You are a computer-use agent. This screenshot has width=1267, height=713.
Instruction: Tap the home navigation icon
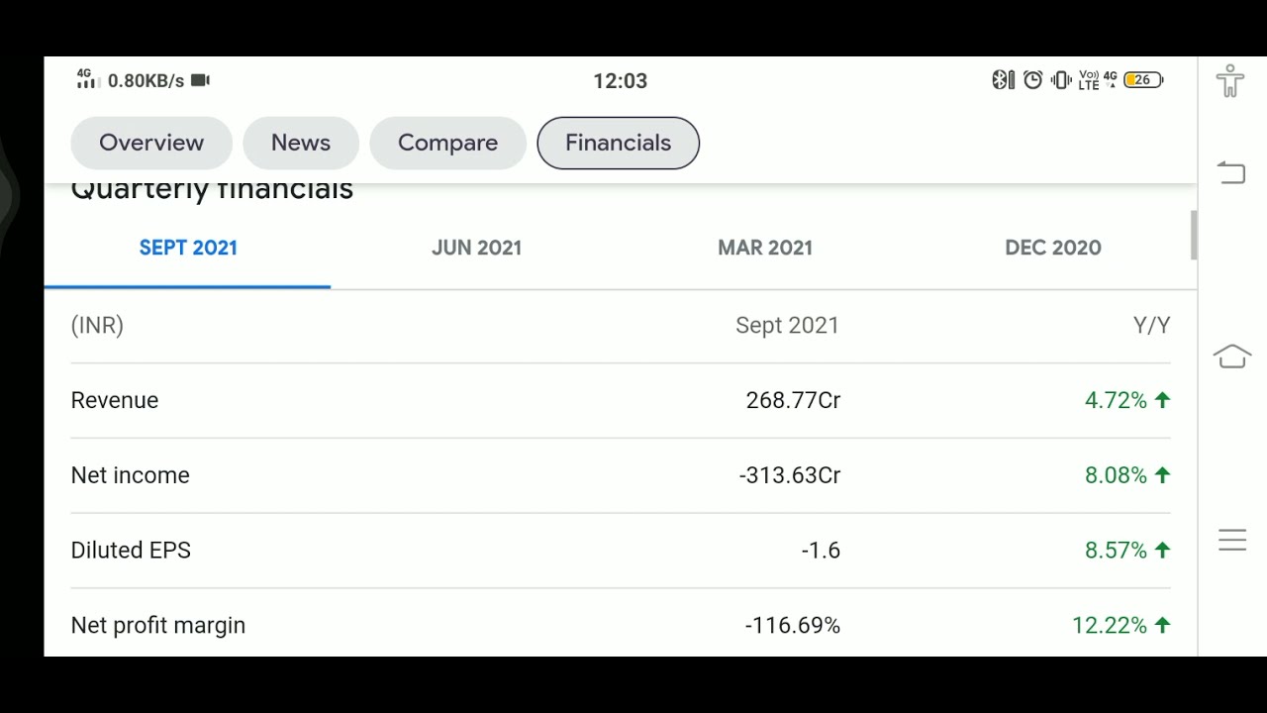pos(1232,356)
